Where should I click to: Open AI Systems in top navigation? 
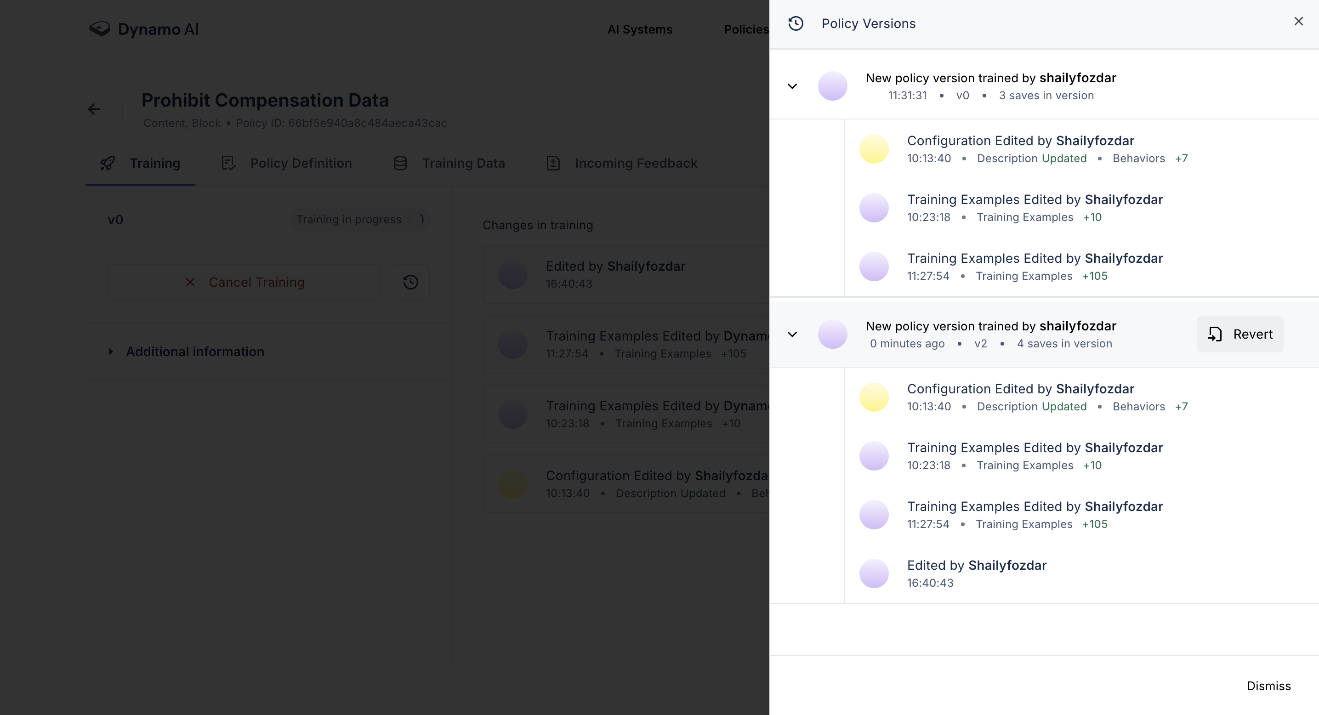pos(640,30)
